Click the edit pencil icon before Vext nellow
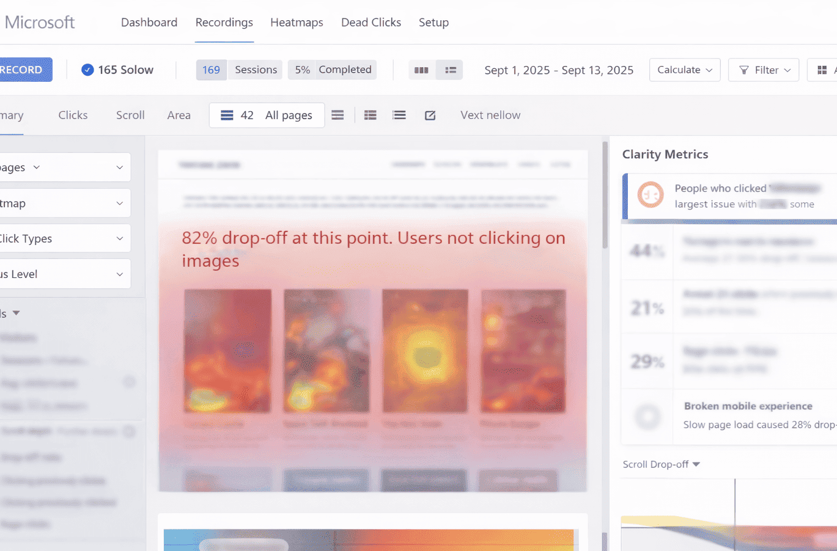Image resolution: width=837 pixels, height=551 pixels. 430,115
